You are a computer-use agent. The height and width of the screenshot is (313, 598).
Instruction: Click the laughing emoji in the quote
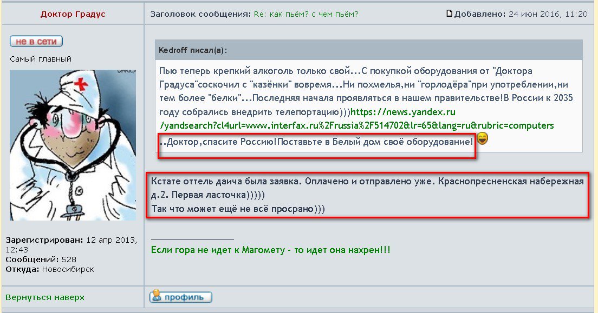click(x=483, y=138)
